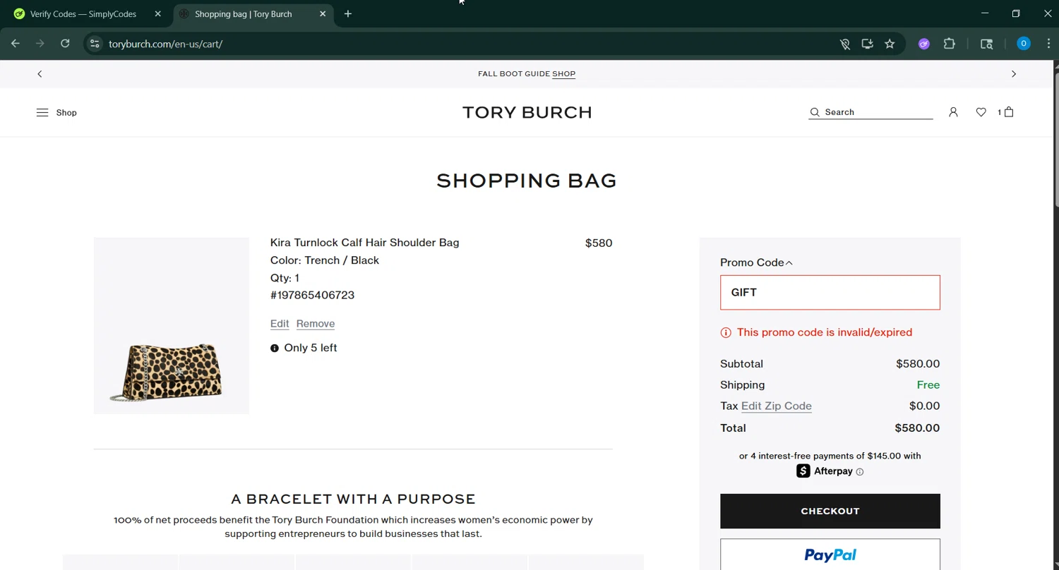
Task: Open the hamburger Shop menu icon
Action: click(42, 112)
